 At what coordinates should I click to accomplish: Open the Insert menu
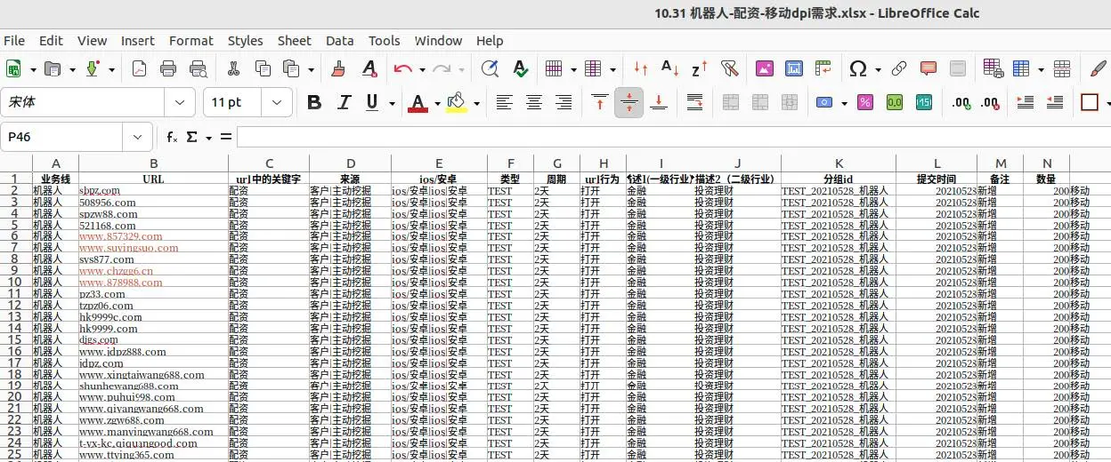[x=138, y=40]
